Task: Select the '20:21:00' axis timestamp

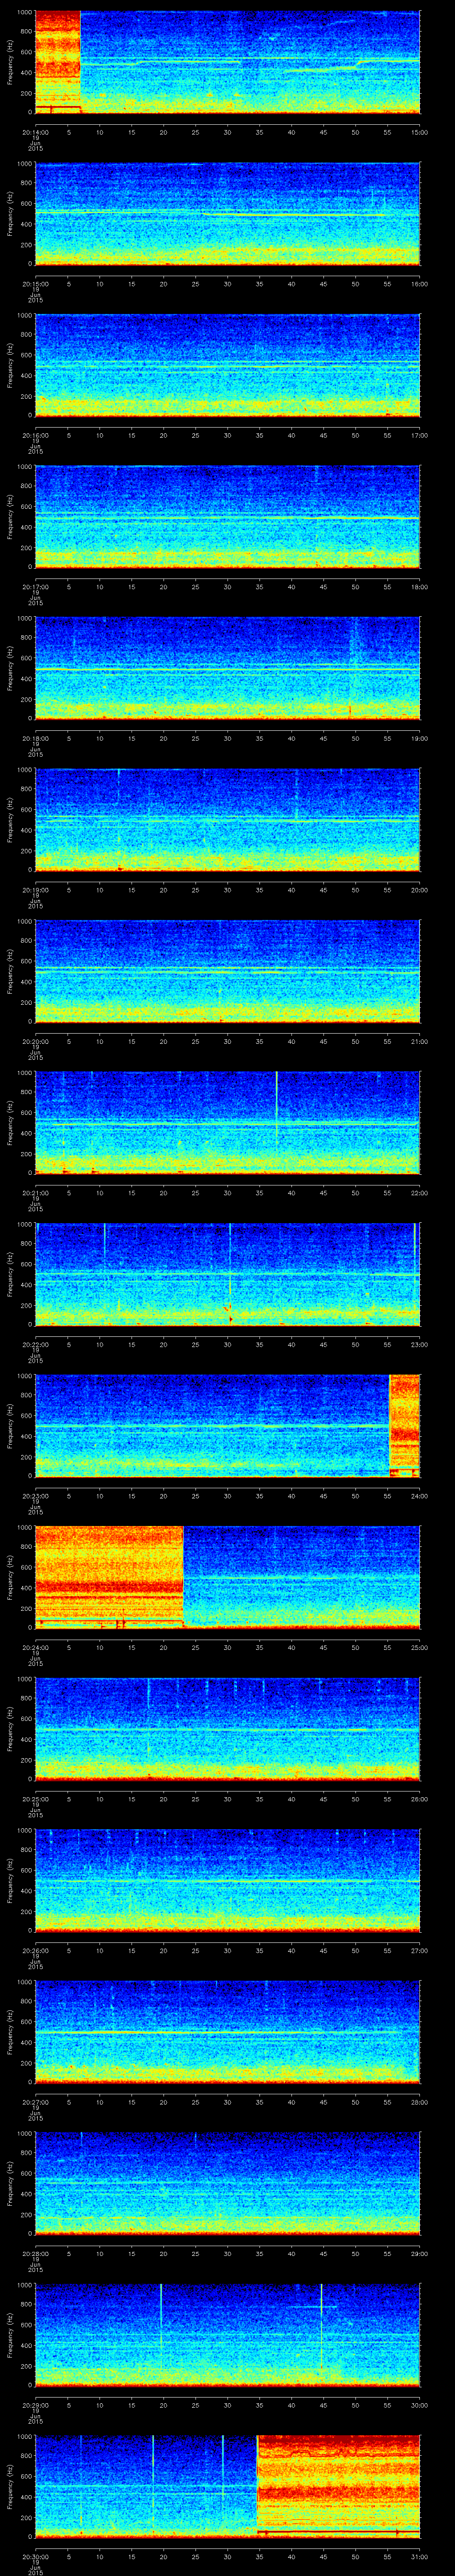Action: click(x=35, y=1193)
